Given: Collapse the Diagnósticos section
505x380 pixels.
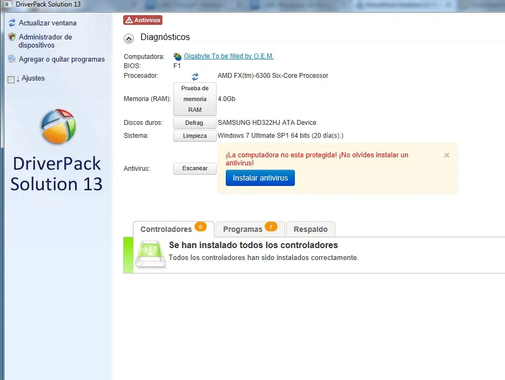Looking at the screenshot, I should coord(129,39).
